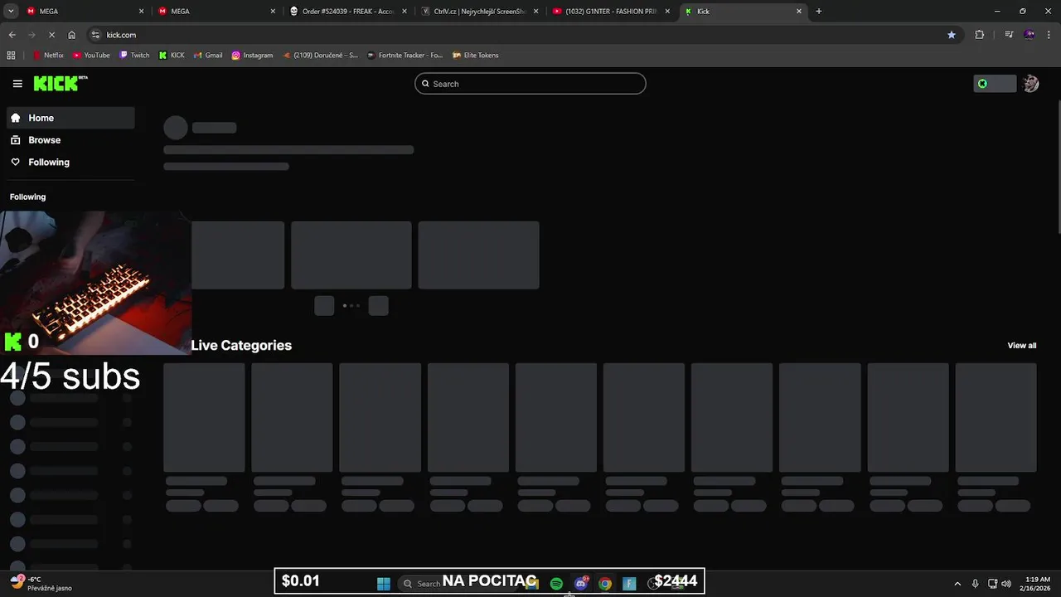Open Spotify from the taskbar
The image size is (1061, 597).
[556, 584]
